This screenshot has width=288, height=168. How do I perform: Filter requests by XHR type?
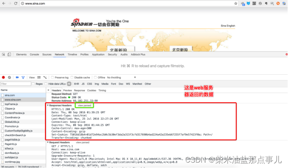coord(77,84)
